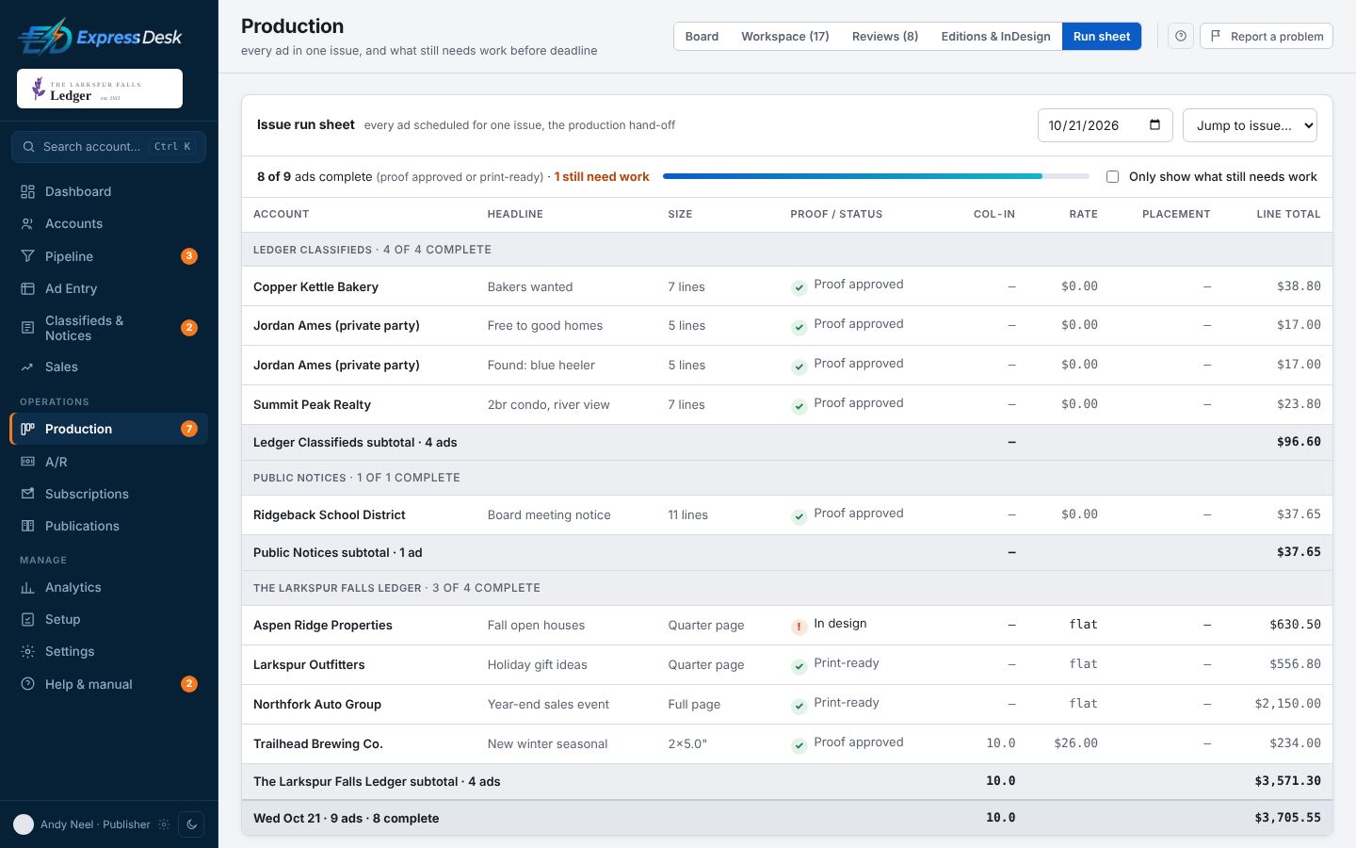Click the help question-mark icon in header
The image size is (1356, 848).
click(1181, 36)
